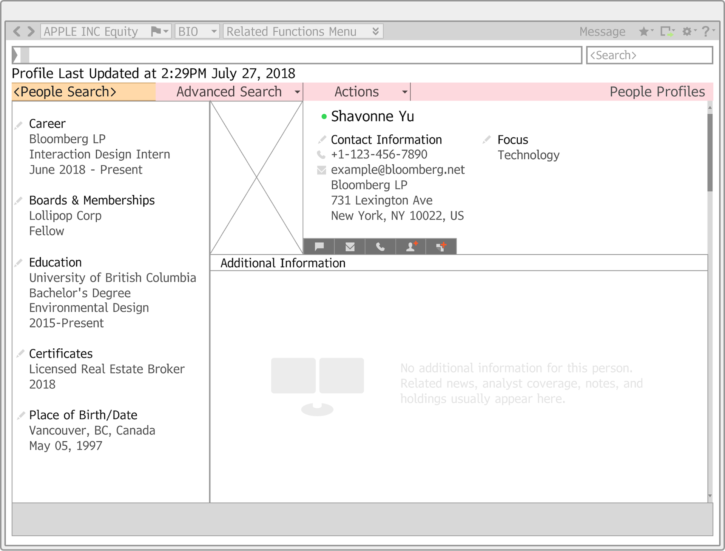Open the gear settings icon in toolbar
725x551 pixels.
687,31
